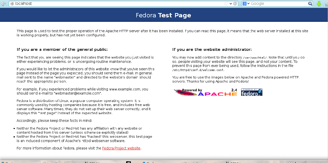Click the browser back arrow button
The width and height of the screenshot is (328, 163).
coord(3,4)
